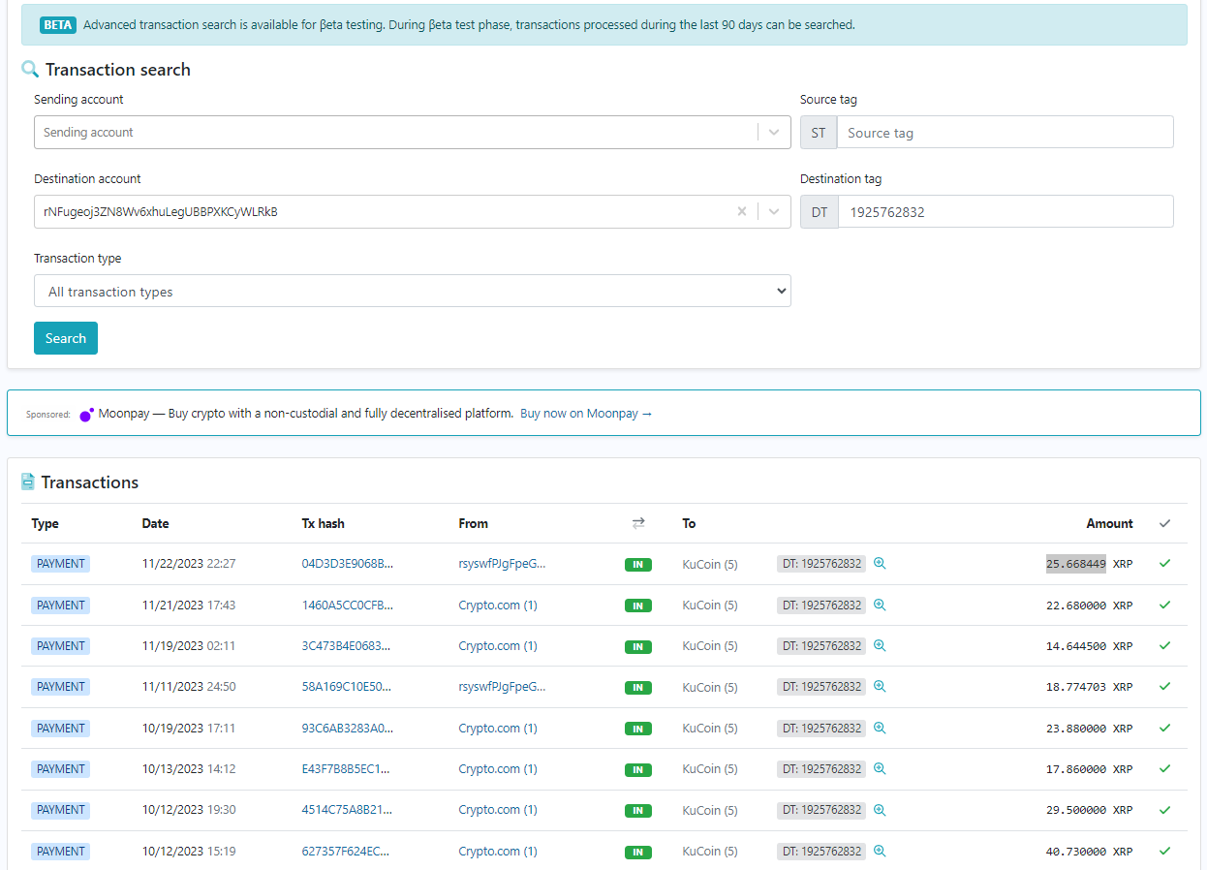The image size is (1207, 870).
Task: Open transaction hash 627357F624EC...
Action: point(348,851)
